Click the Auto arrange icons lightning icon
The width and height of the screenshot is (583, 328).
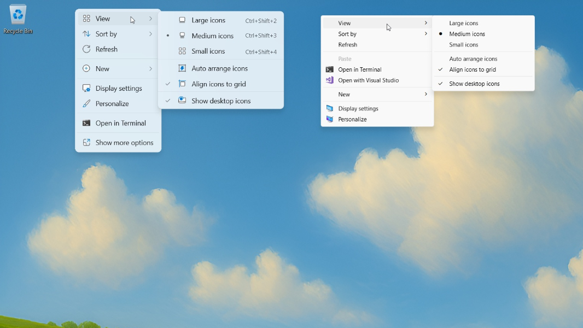click(x=182, y=68)
